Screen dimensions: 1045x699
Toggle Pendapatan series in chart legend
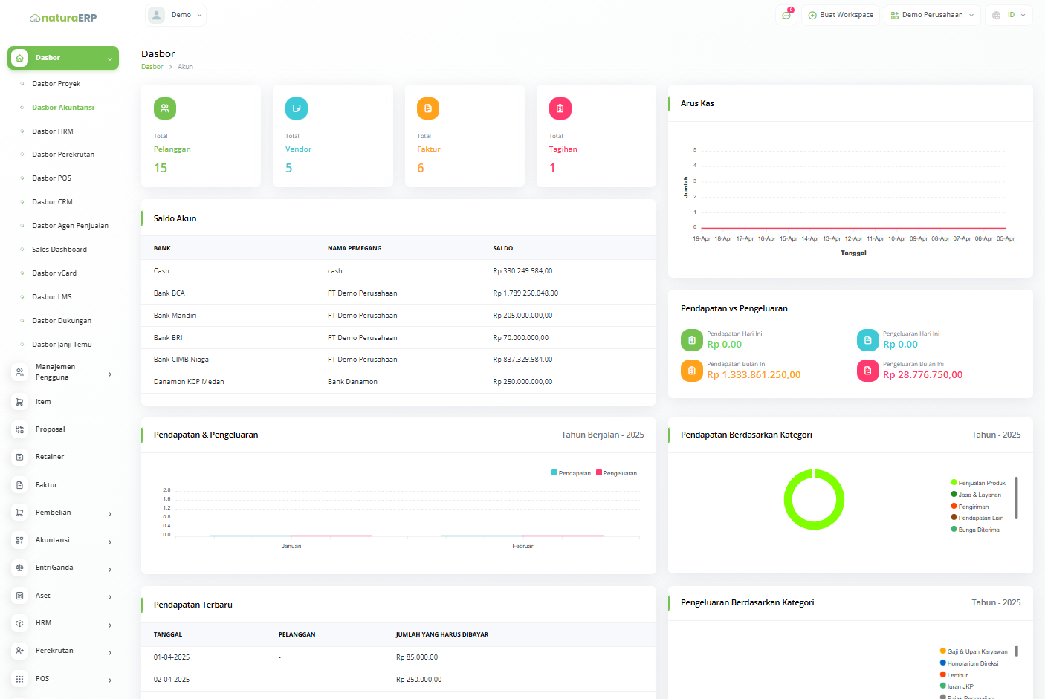point(571,473)
